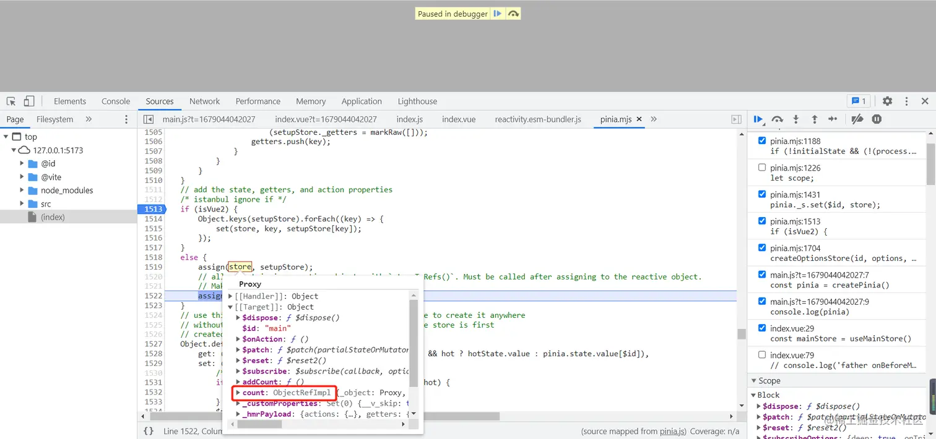
Task: Hide the navigator sidebar icon
Action: (149, 119)
